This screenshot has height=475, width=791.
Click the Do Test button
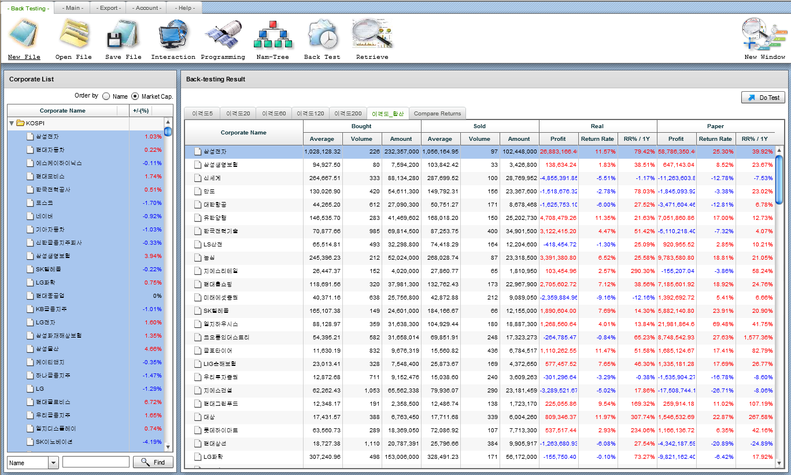pos(763,97)
